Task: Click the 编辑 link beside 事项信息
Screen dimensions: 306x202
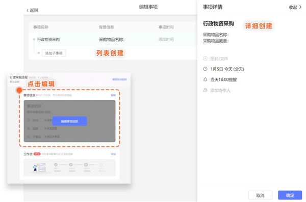Action: point(113,95)
